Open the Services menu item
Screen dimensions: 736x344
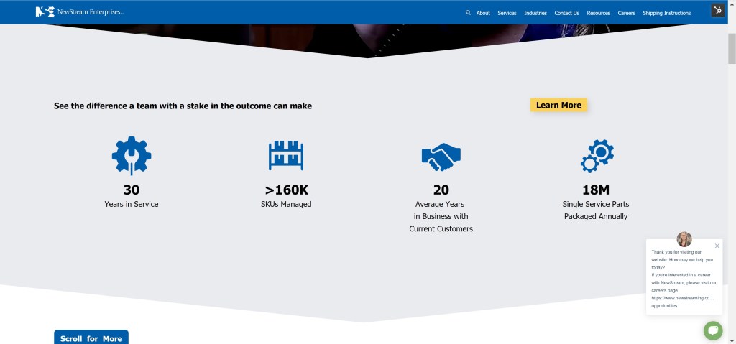[x=507, y=13]
